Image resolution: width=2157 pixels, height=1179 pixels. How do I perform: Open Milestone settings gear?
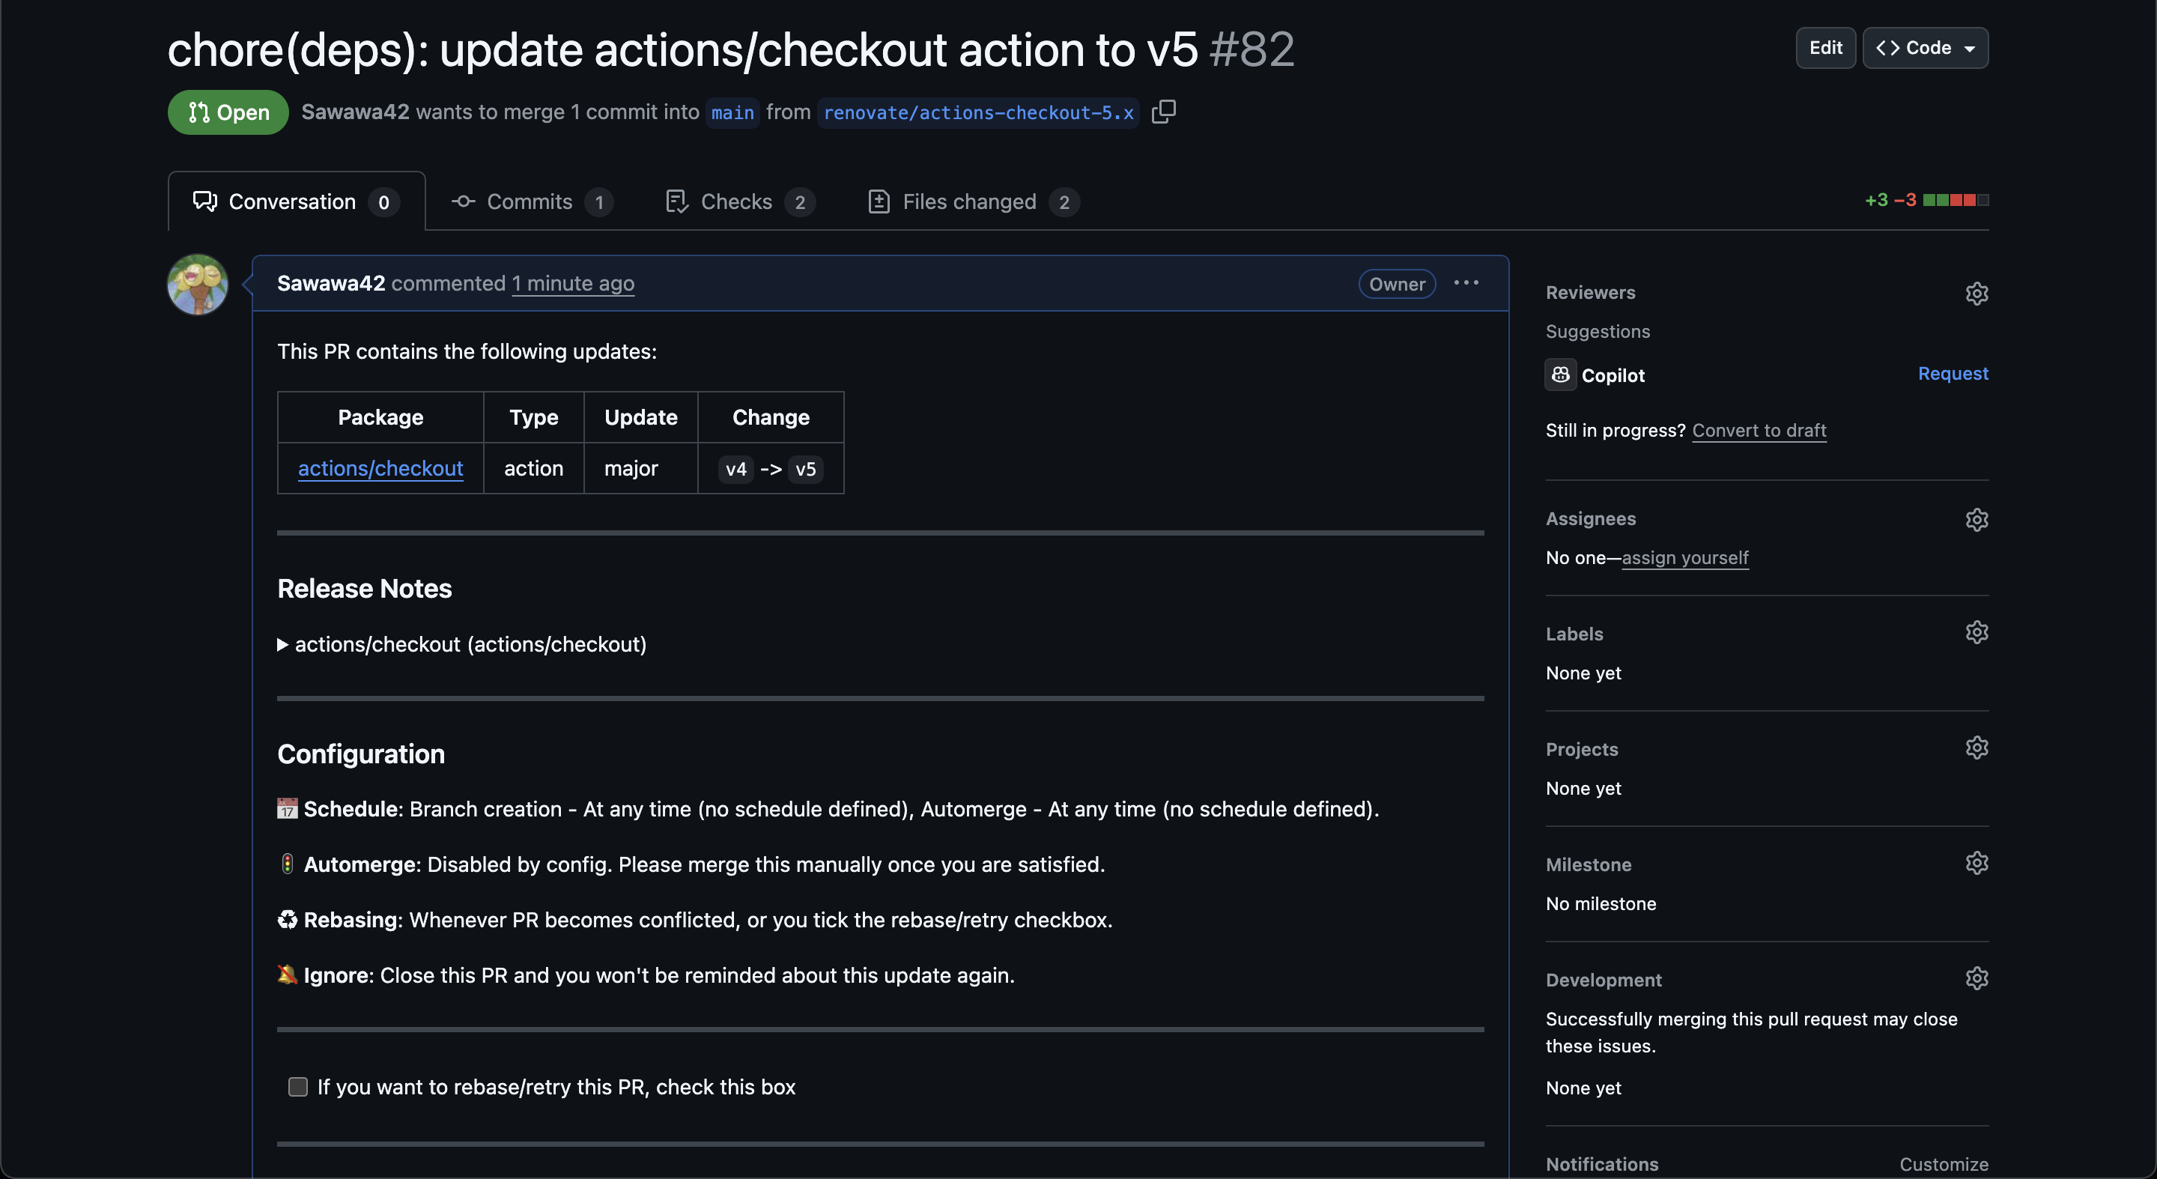coord(1977,864)
